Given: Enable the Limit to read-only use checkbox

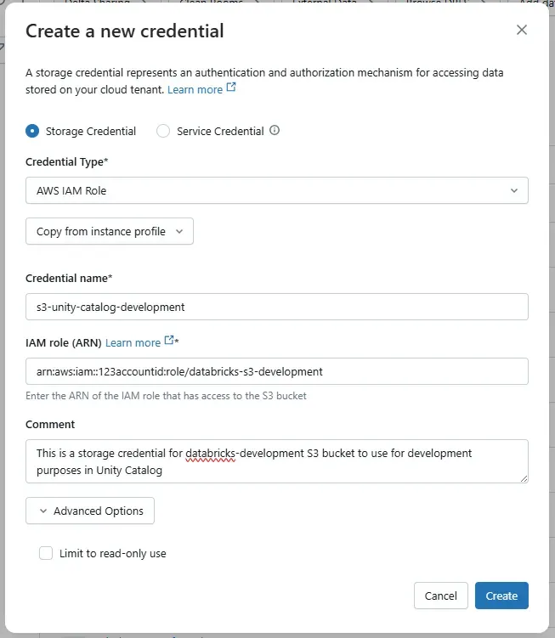Looking at the screenshot, I should coord(46,553).
